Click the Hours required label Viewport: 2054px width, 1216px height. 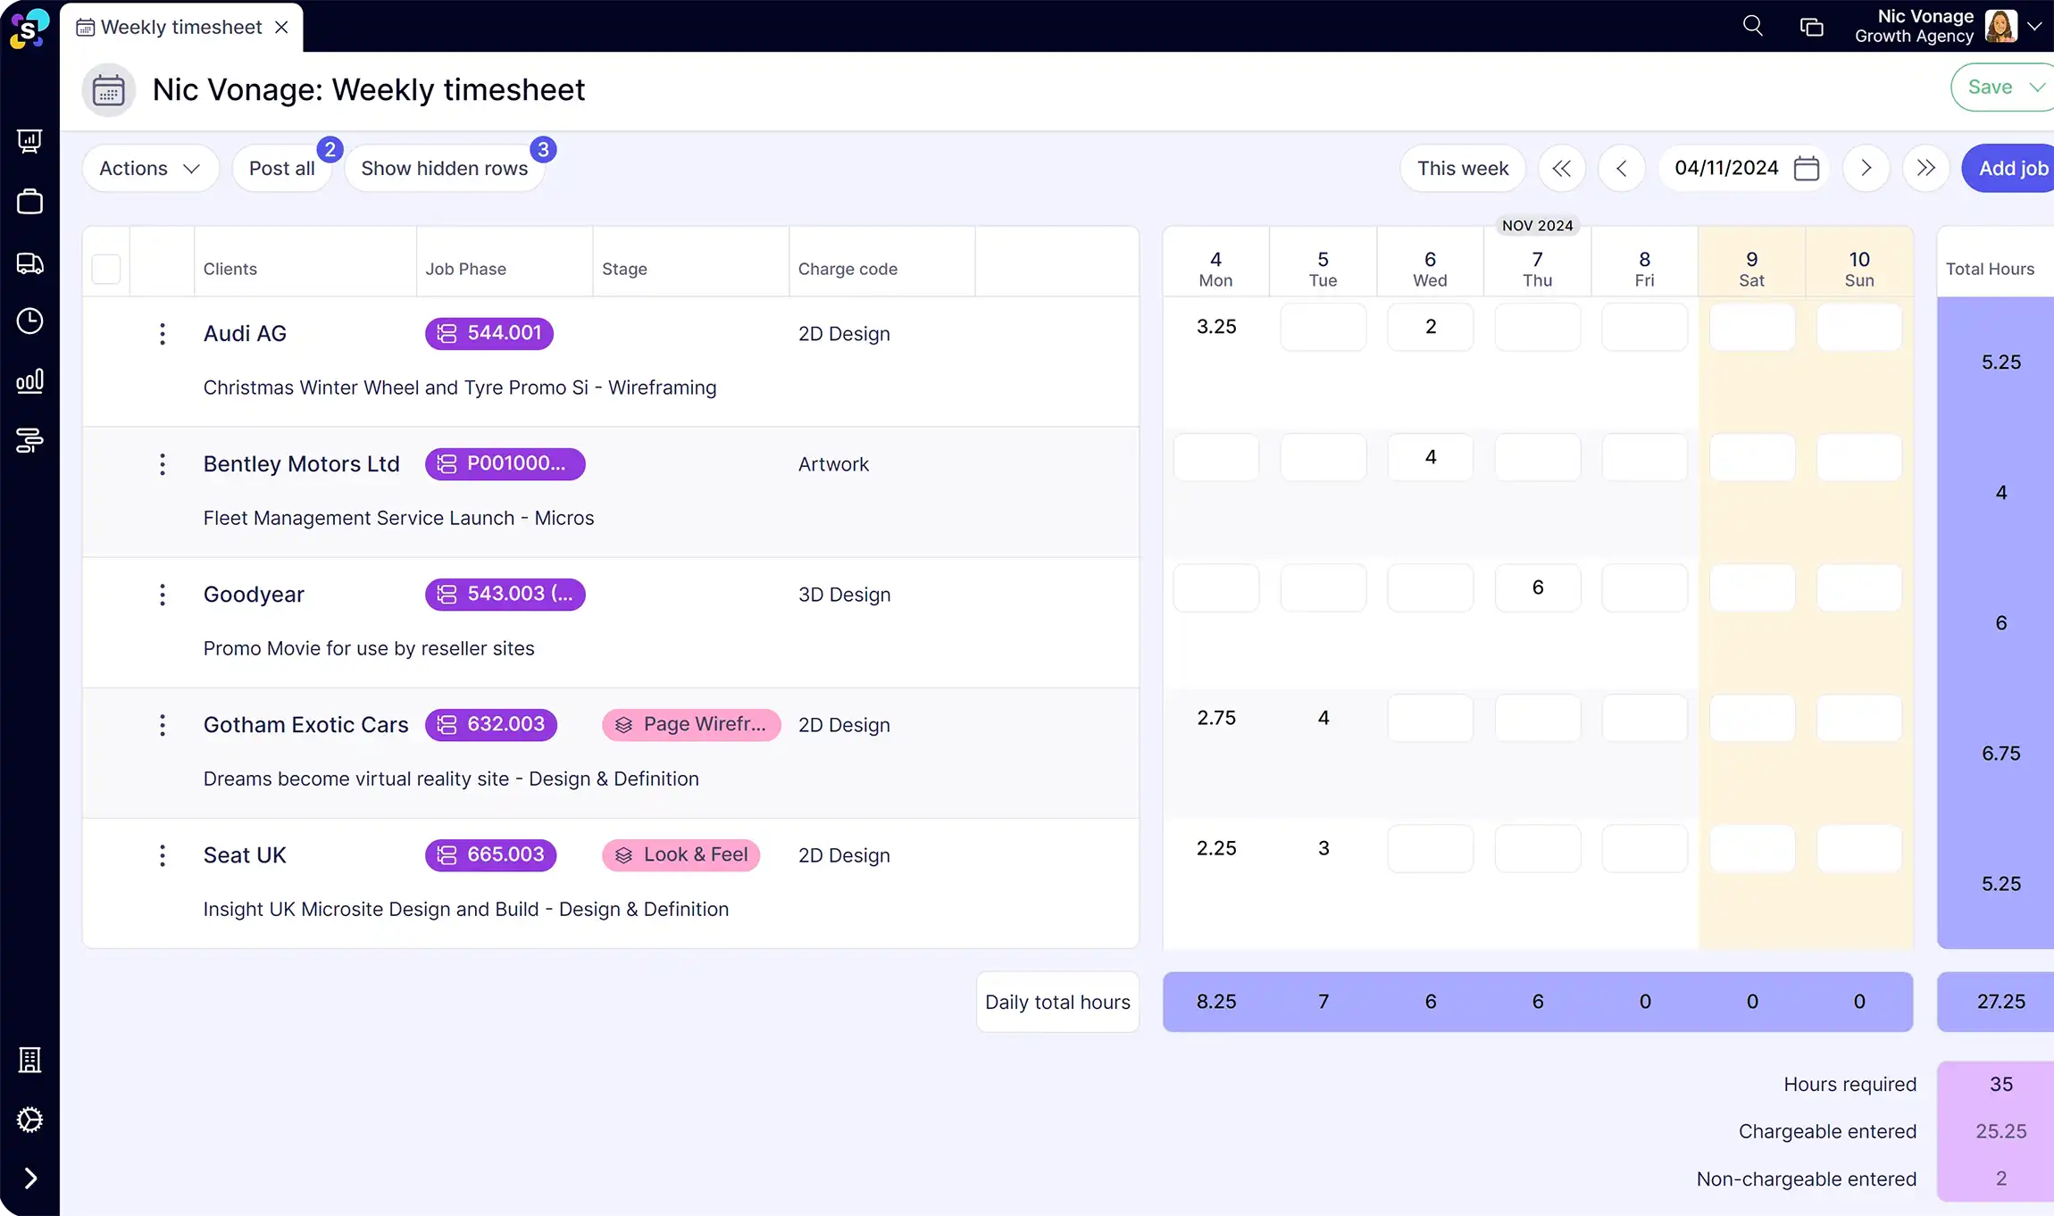(1850, 1084)
